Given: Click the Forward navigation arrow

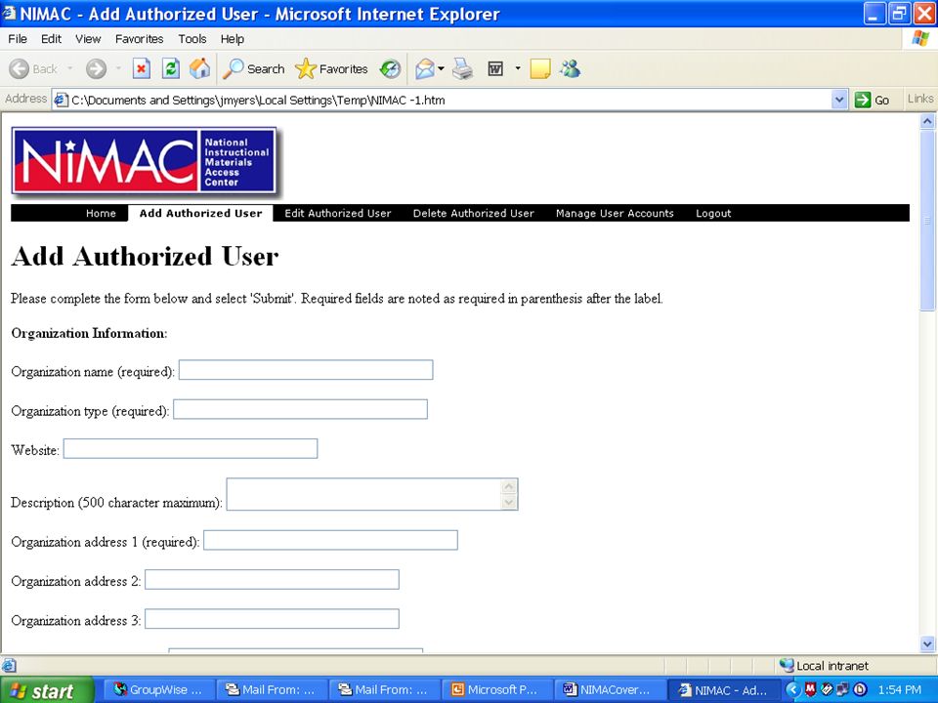Looking at the screenshot, I should point(96,69).
